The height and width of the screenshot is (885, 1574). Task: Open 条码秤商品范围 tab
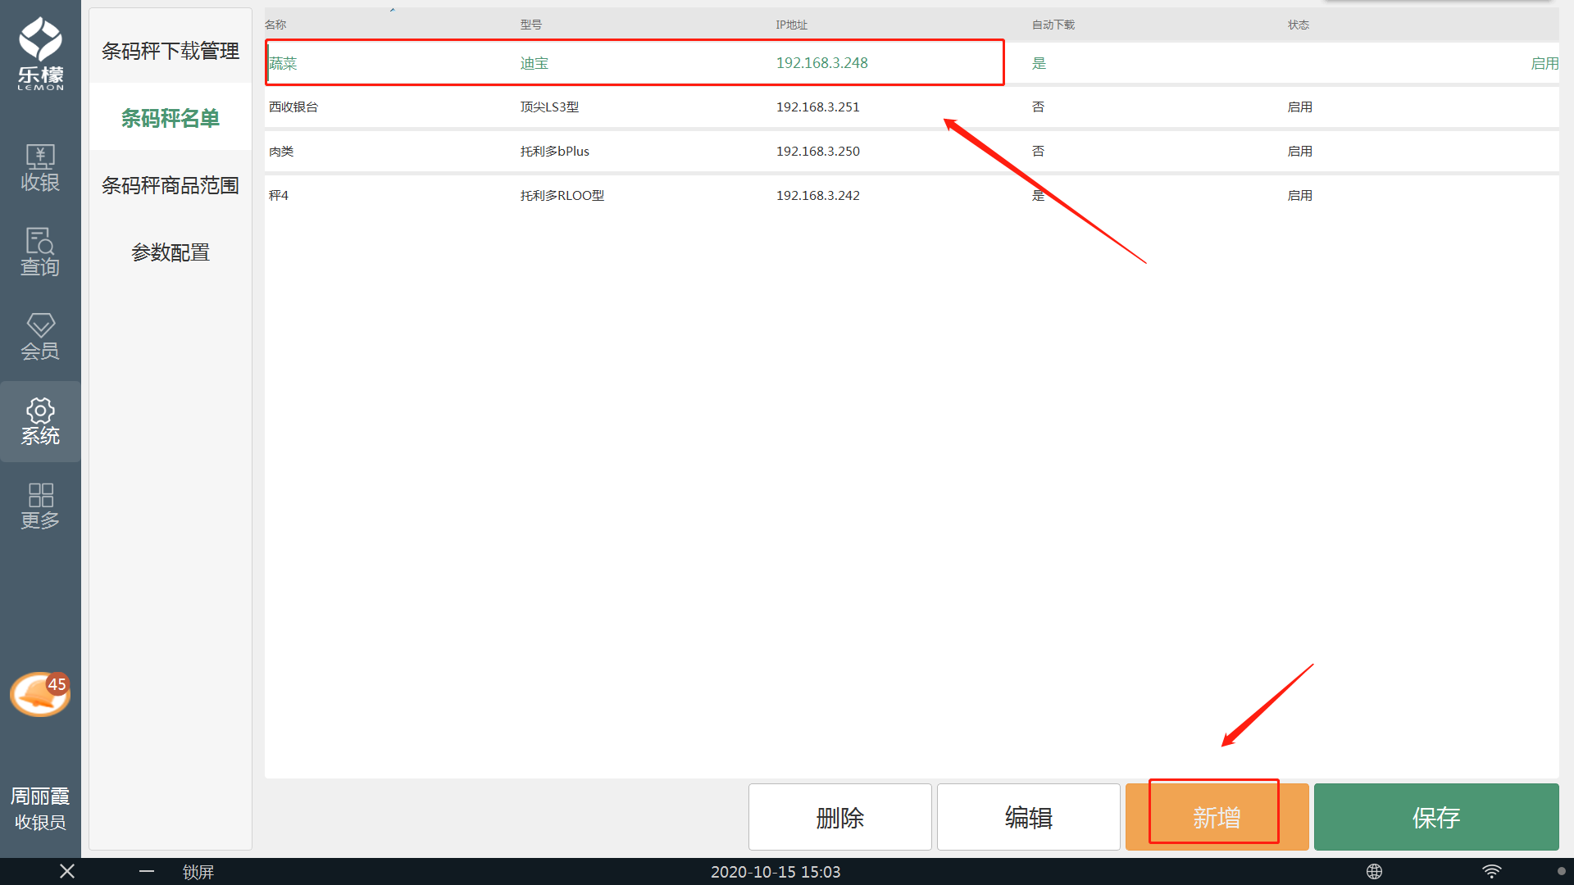[171, 185]
